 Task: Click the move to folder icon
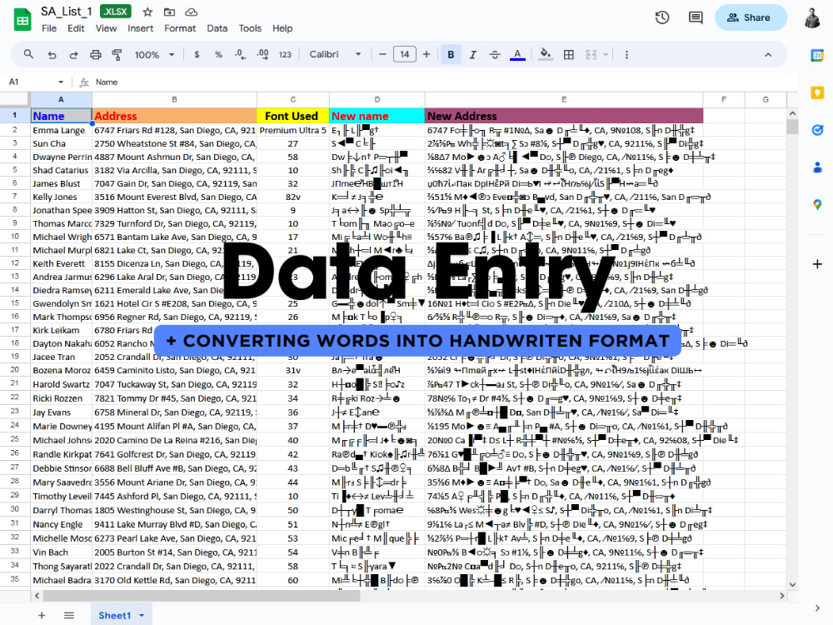click(169, 12)
